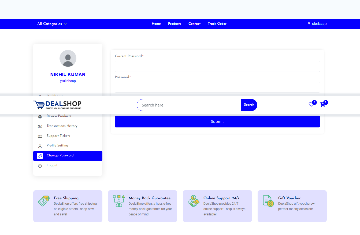Click the Search button
Screen dimensions: 360x235
(x=249, y=105)
